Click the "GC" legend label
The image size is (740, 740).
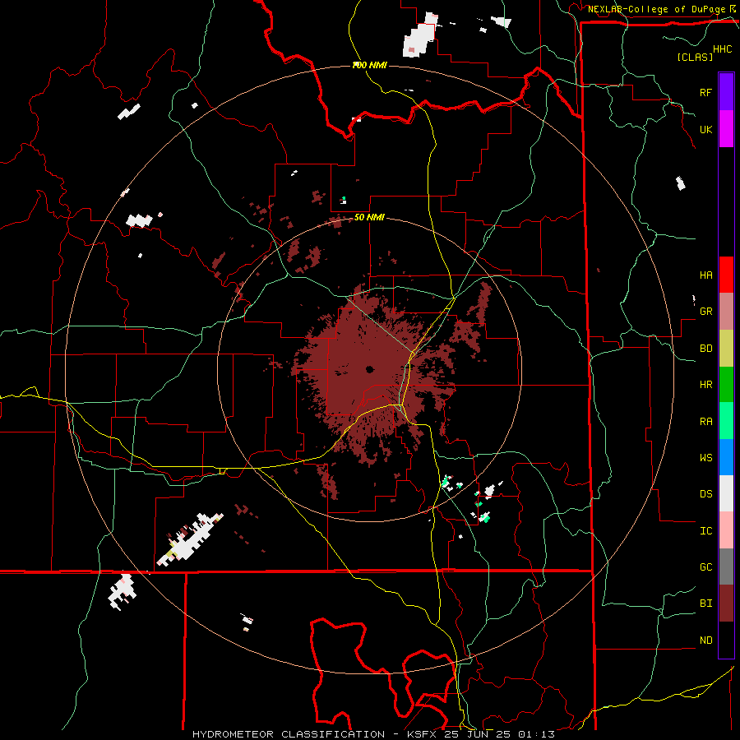(705, 567)
